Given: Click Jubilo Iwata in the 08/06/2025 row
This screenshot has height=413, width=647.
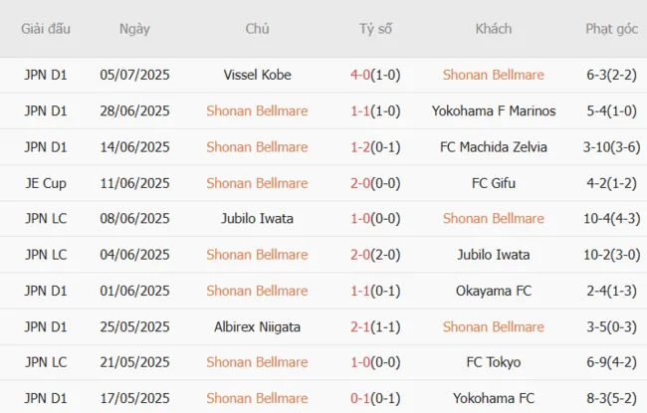Looking at the screenshot, I should point(257,219).
